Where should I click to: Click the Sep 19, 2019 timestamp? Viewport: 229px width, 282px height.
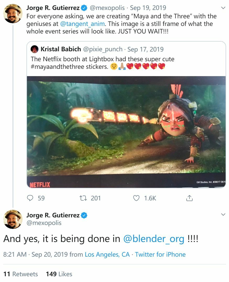[148, 8]
